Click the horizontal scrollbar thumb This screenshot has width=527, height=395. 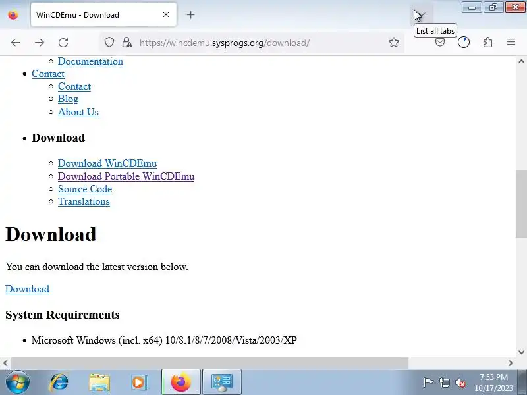[209, 363]
